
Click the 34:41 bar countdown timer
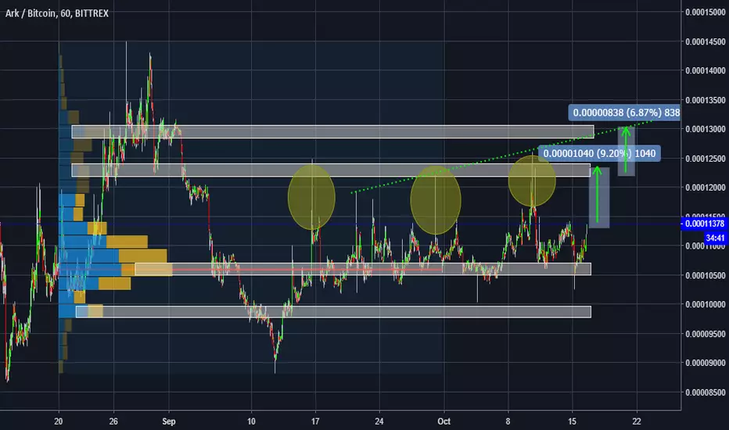pyautogui.click(x=715, y=238)
